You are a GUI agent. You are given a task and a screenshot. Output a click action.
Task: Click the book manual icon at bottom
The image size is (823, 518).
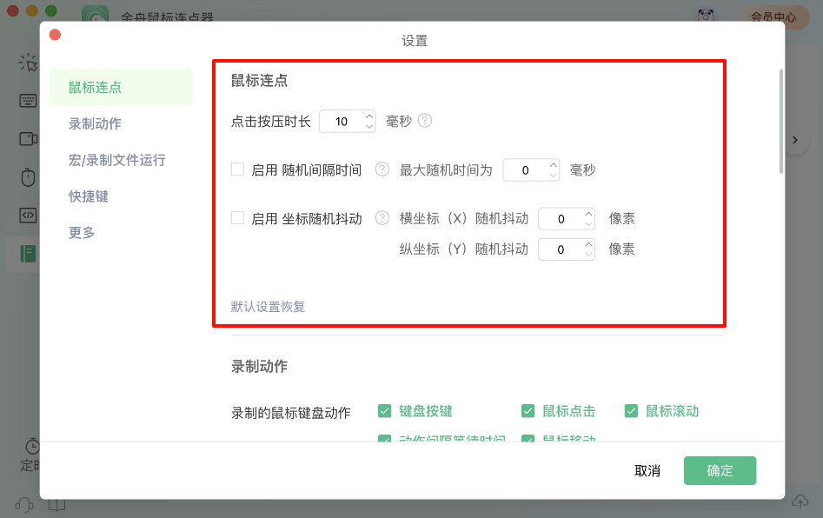coord(56,505)
